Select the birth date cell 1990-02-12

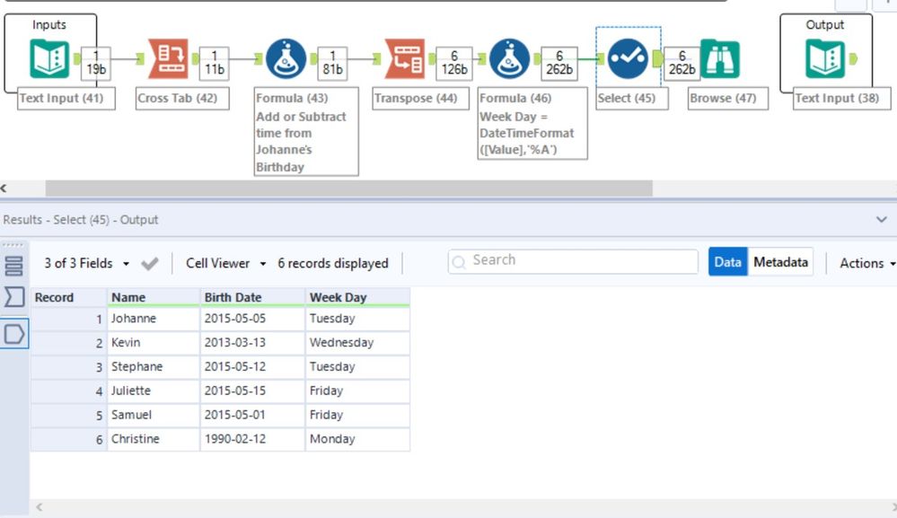click(252, 438)
